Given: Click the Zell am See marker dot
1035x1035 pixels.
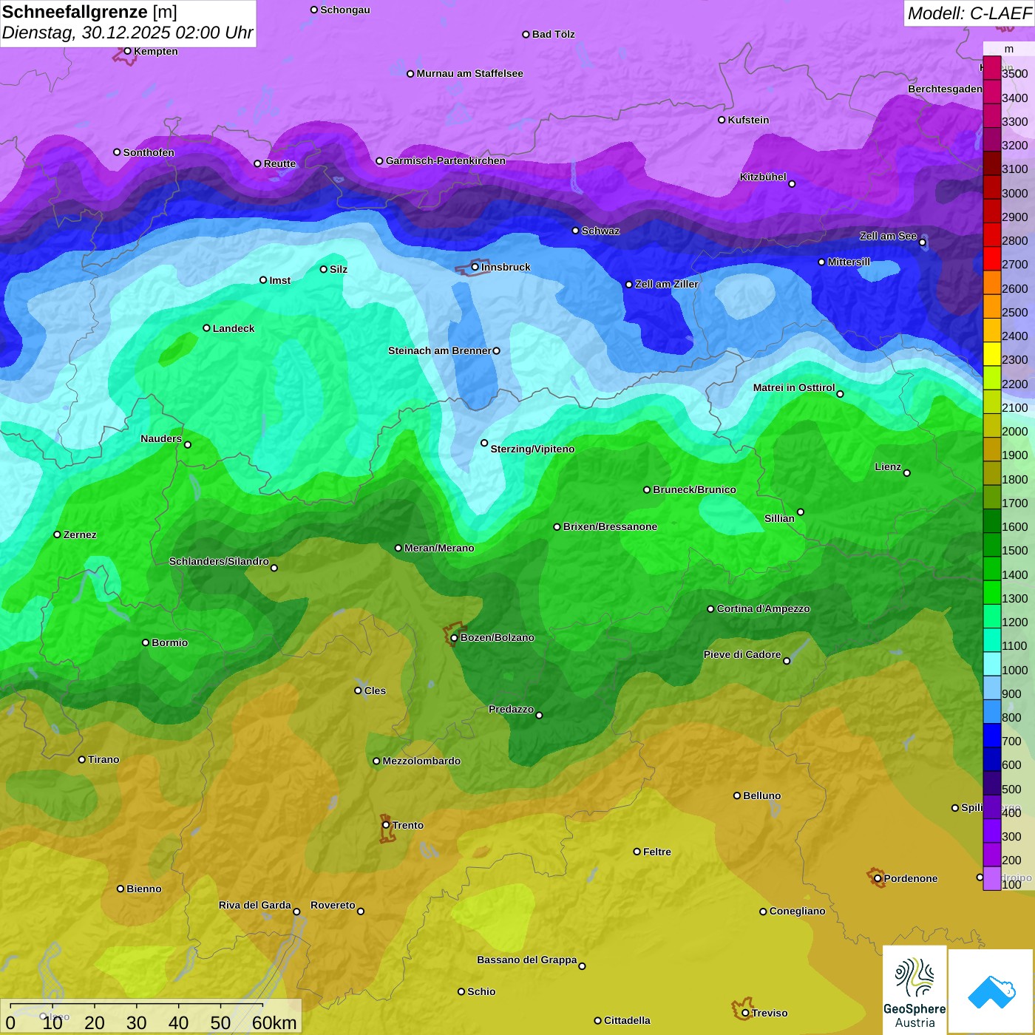Looking at the screenshot, I should point(922,242).
